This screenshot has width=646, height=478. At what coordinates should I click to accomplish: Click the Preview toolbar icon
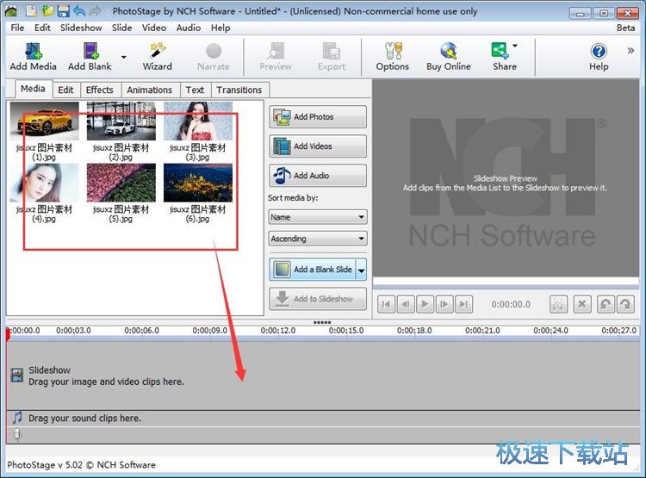click(x=276, y=57)
